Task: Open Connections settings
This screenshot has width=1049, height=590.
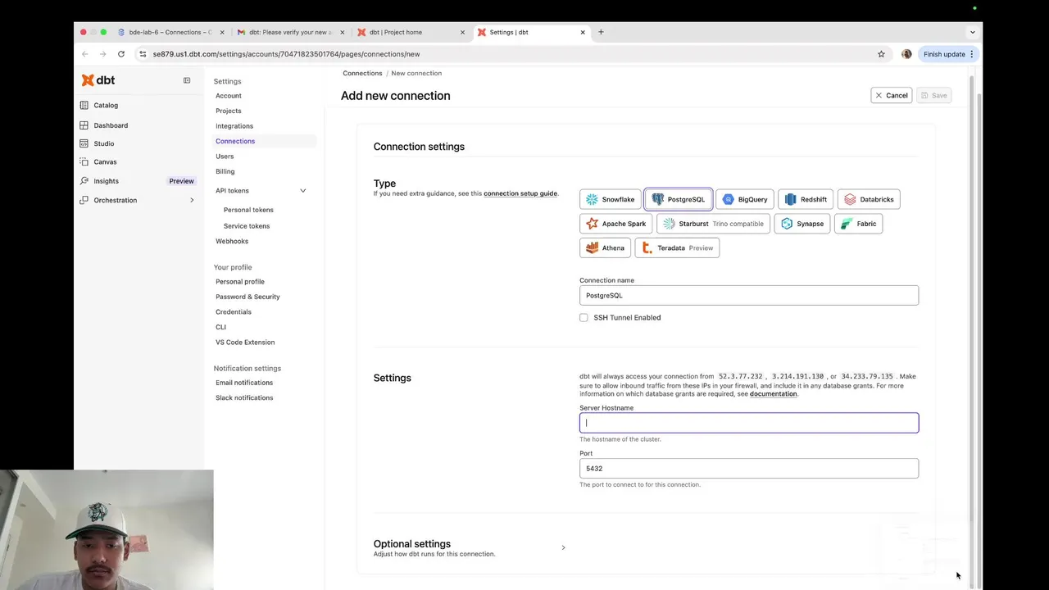Action: 235,141
